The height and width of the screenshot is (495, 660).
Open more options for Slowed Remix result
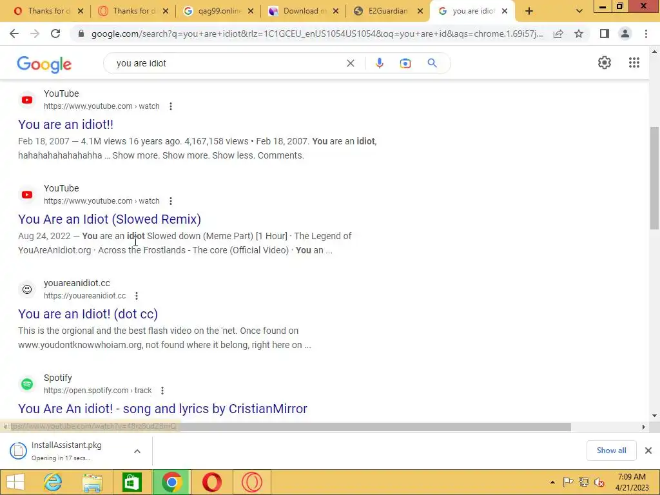pos(170,201)
